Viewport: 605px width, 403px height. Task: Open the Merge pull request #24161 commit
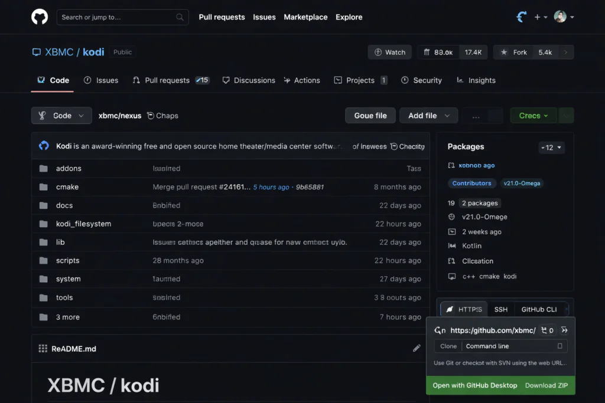click(x=201, y=187)
